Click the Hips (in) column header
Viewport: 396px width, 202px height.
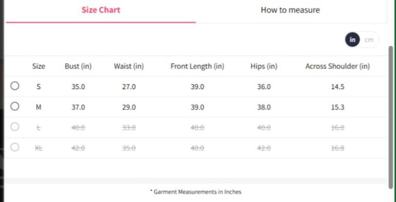[264, 66]
